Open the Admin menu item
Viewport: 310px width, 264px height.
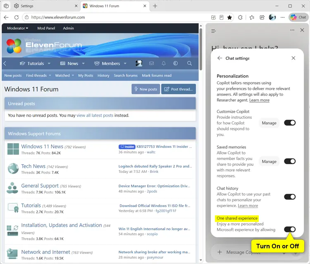click(x=68, y=28)
